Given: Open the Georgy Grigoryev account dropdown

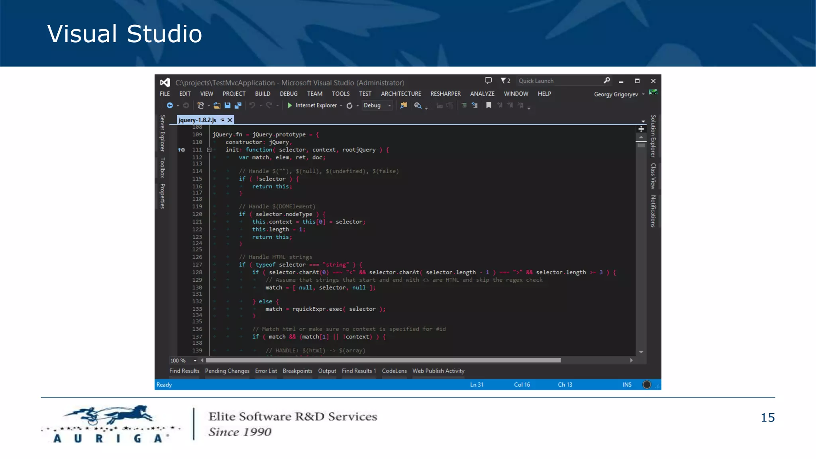Looking at the screenshot, I should coord(643,94).
